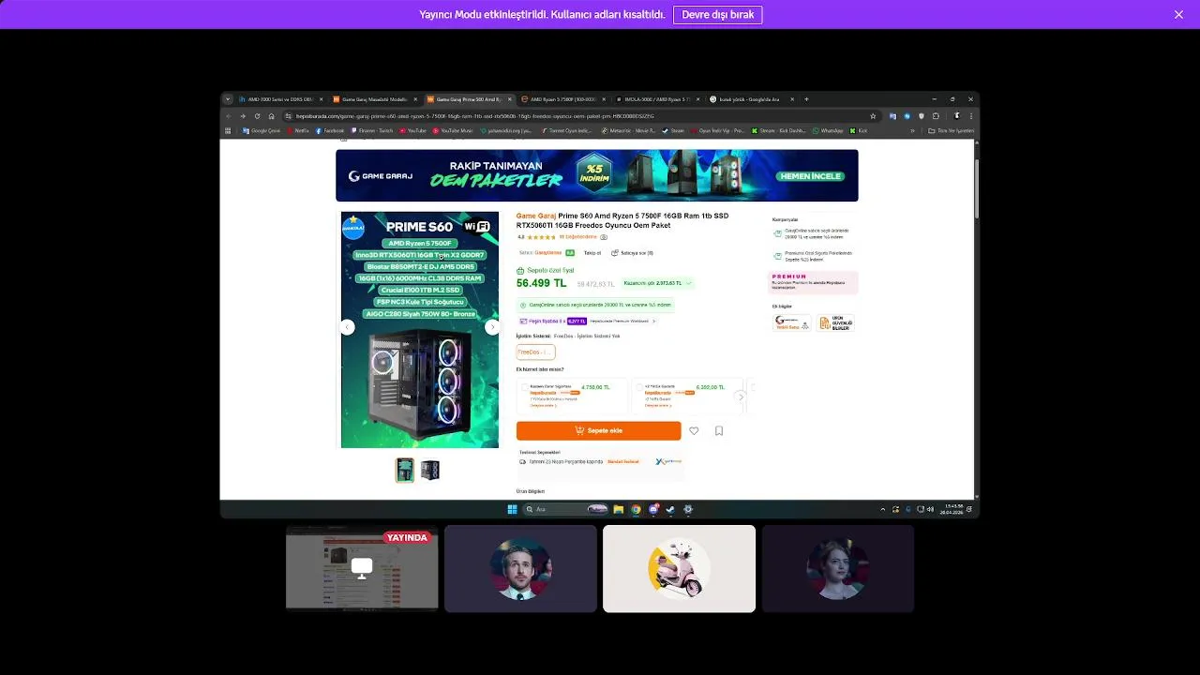
Task: Select the second product thumbnail
Action: click(x=429, y=470)
